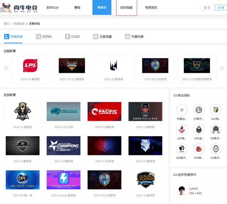The image size is (227, 204).
Task: Click the 2020 LPL春季赛 label
Action: tap(30, 79)
